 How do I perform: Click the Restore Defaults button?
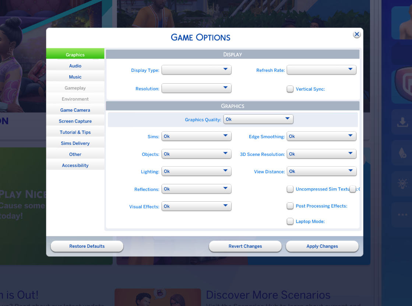[87, 246]
